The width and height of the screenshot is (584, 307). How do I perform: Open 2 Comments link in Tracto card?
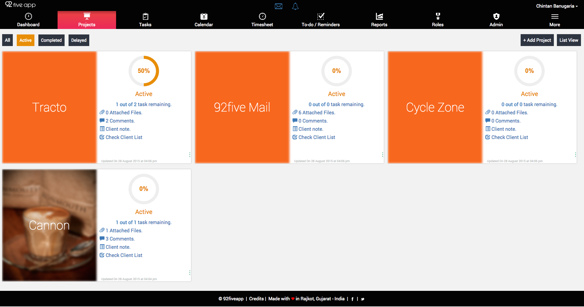click(x=120, y=121)
